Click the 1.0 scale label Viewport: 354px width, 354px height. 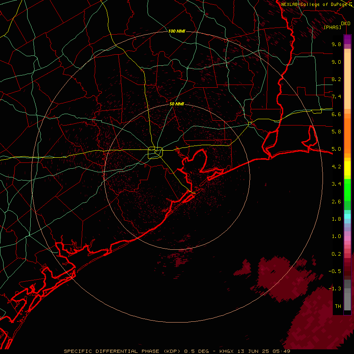tap(336, 236)
